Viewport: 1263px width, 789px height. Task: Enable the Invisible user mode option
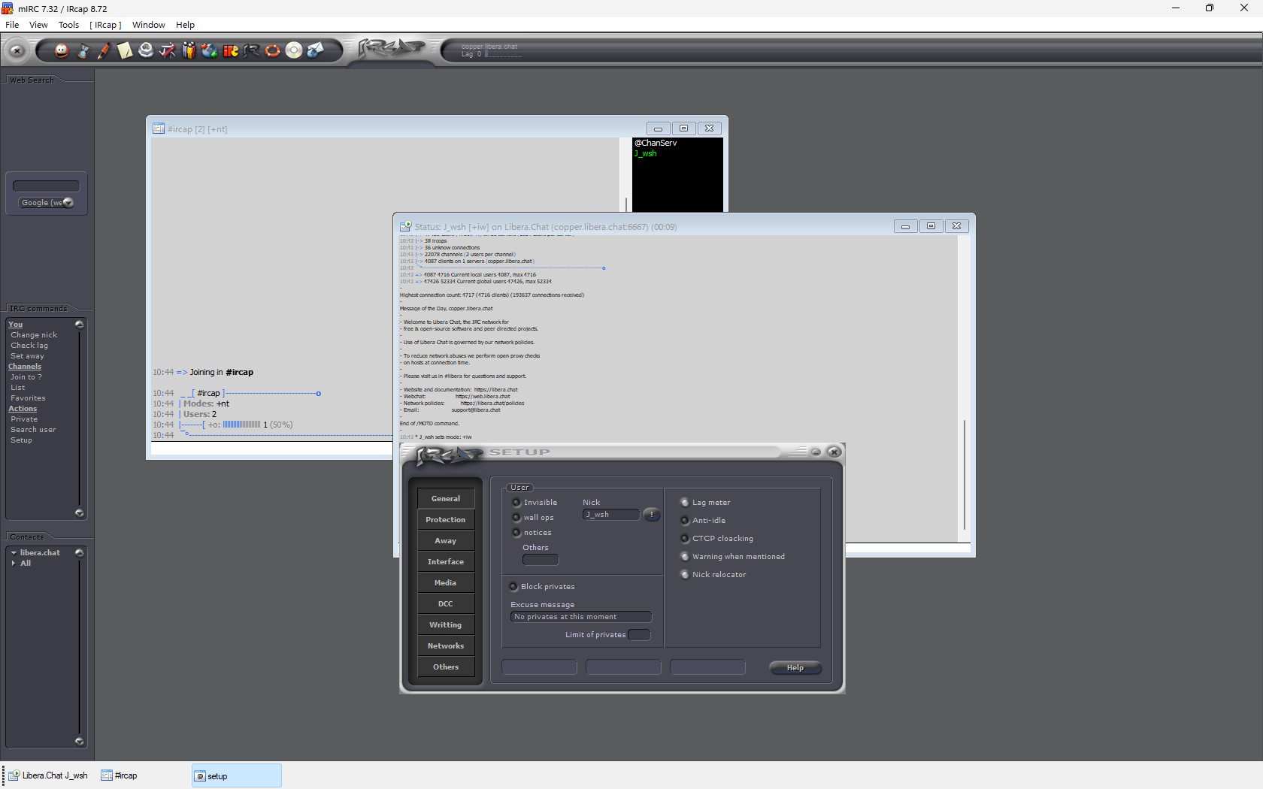pos(516,503)
